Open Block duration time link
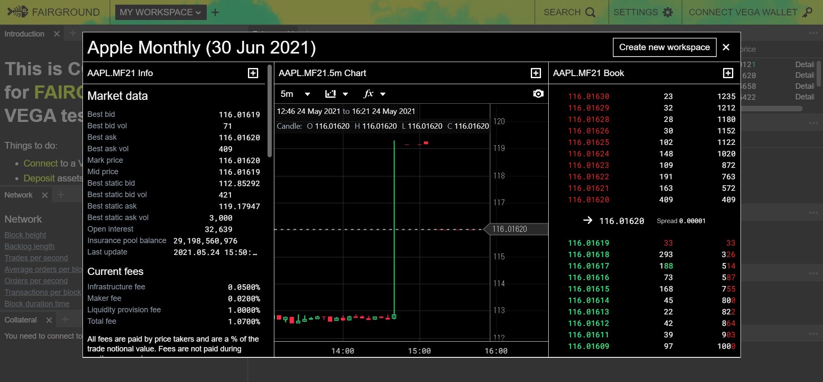Screen dimensions: 823x382 (x=37, y=304)
